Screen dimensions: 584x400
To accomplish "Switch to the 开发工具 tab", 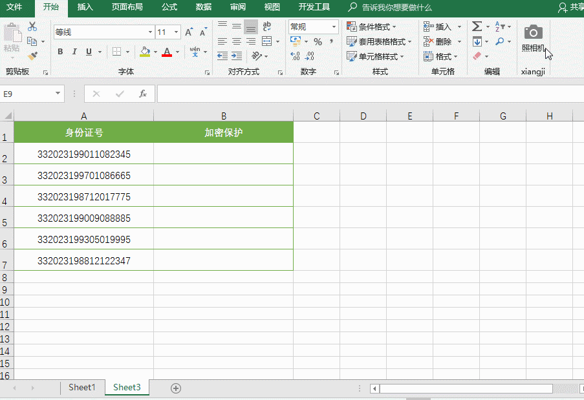I will (x=314, y=8).
